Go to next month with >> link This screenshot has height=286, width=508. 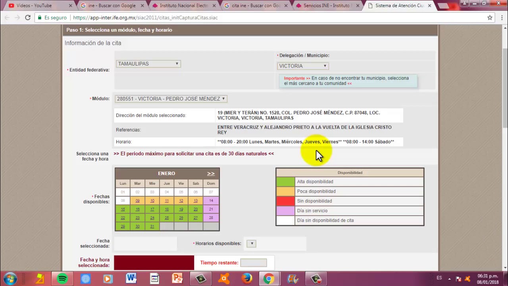pyautogui.click(x=211, y=174)
